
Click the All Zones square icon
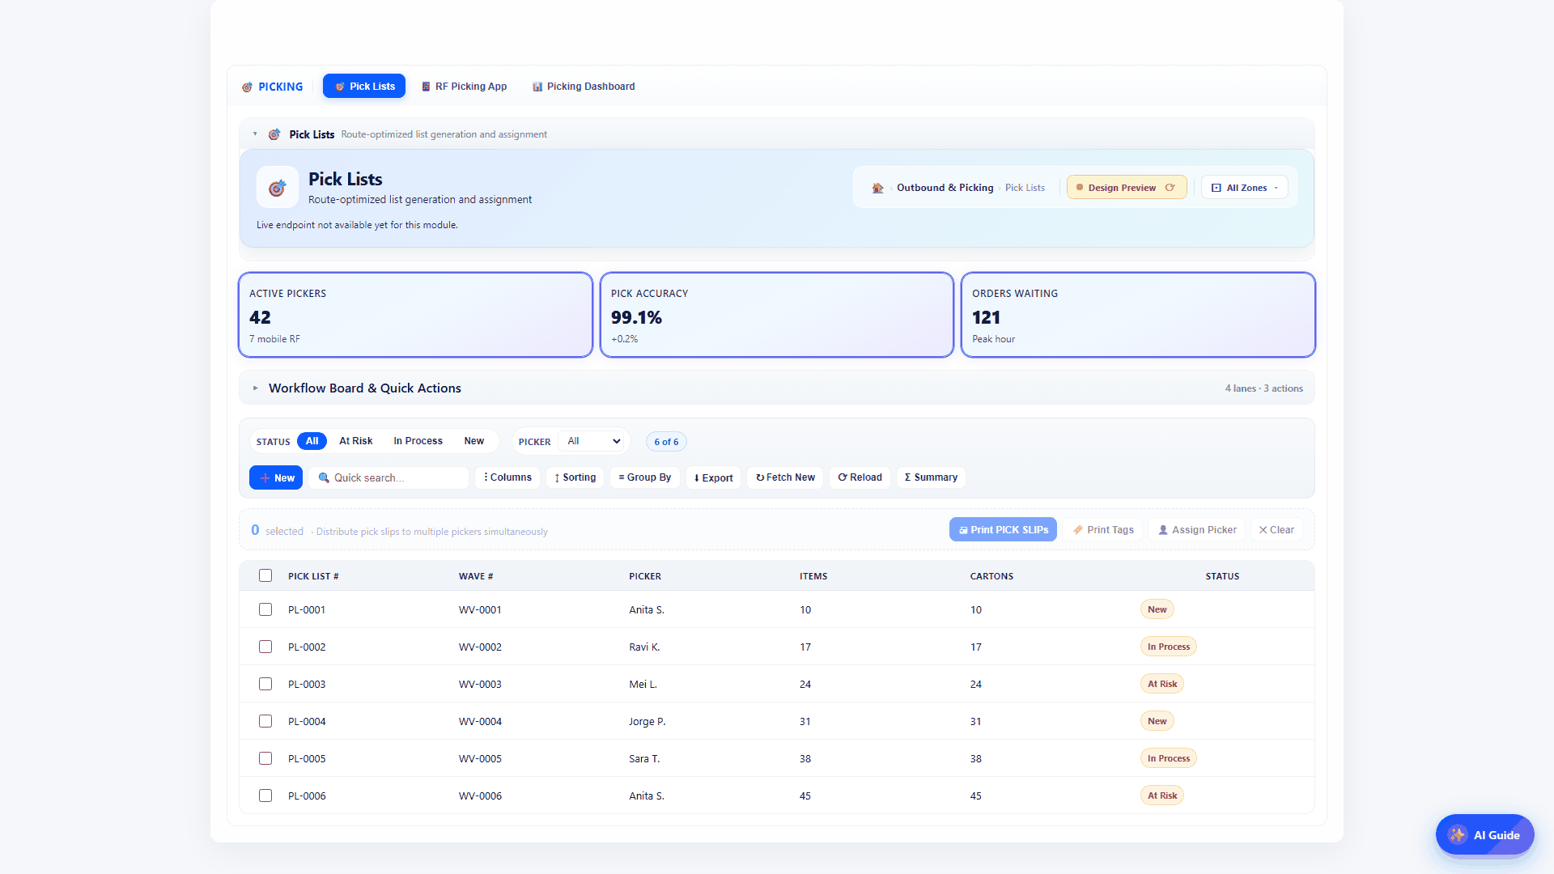[1216, 188]
